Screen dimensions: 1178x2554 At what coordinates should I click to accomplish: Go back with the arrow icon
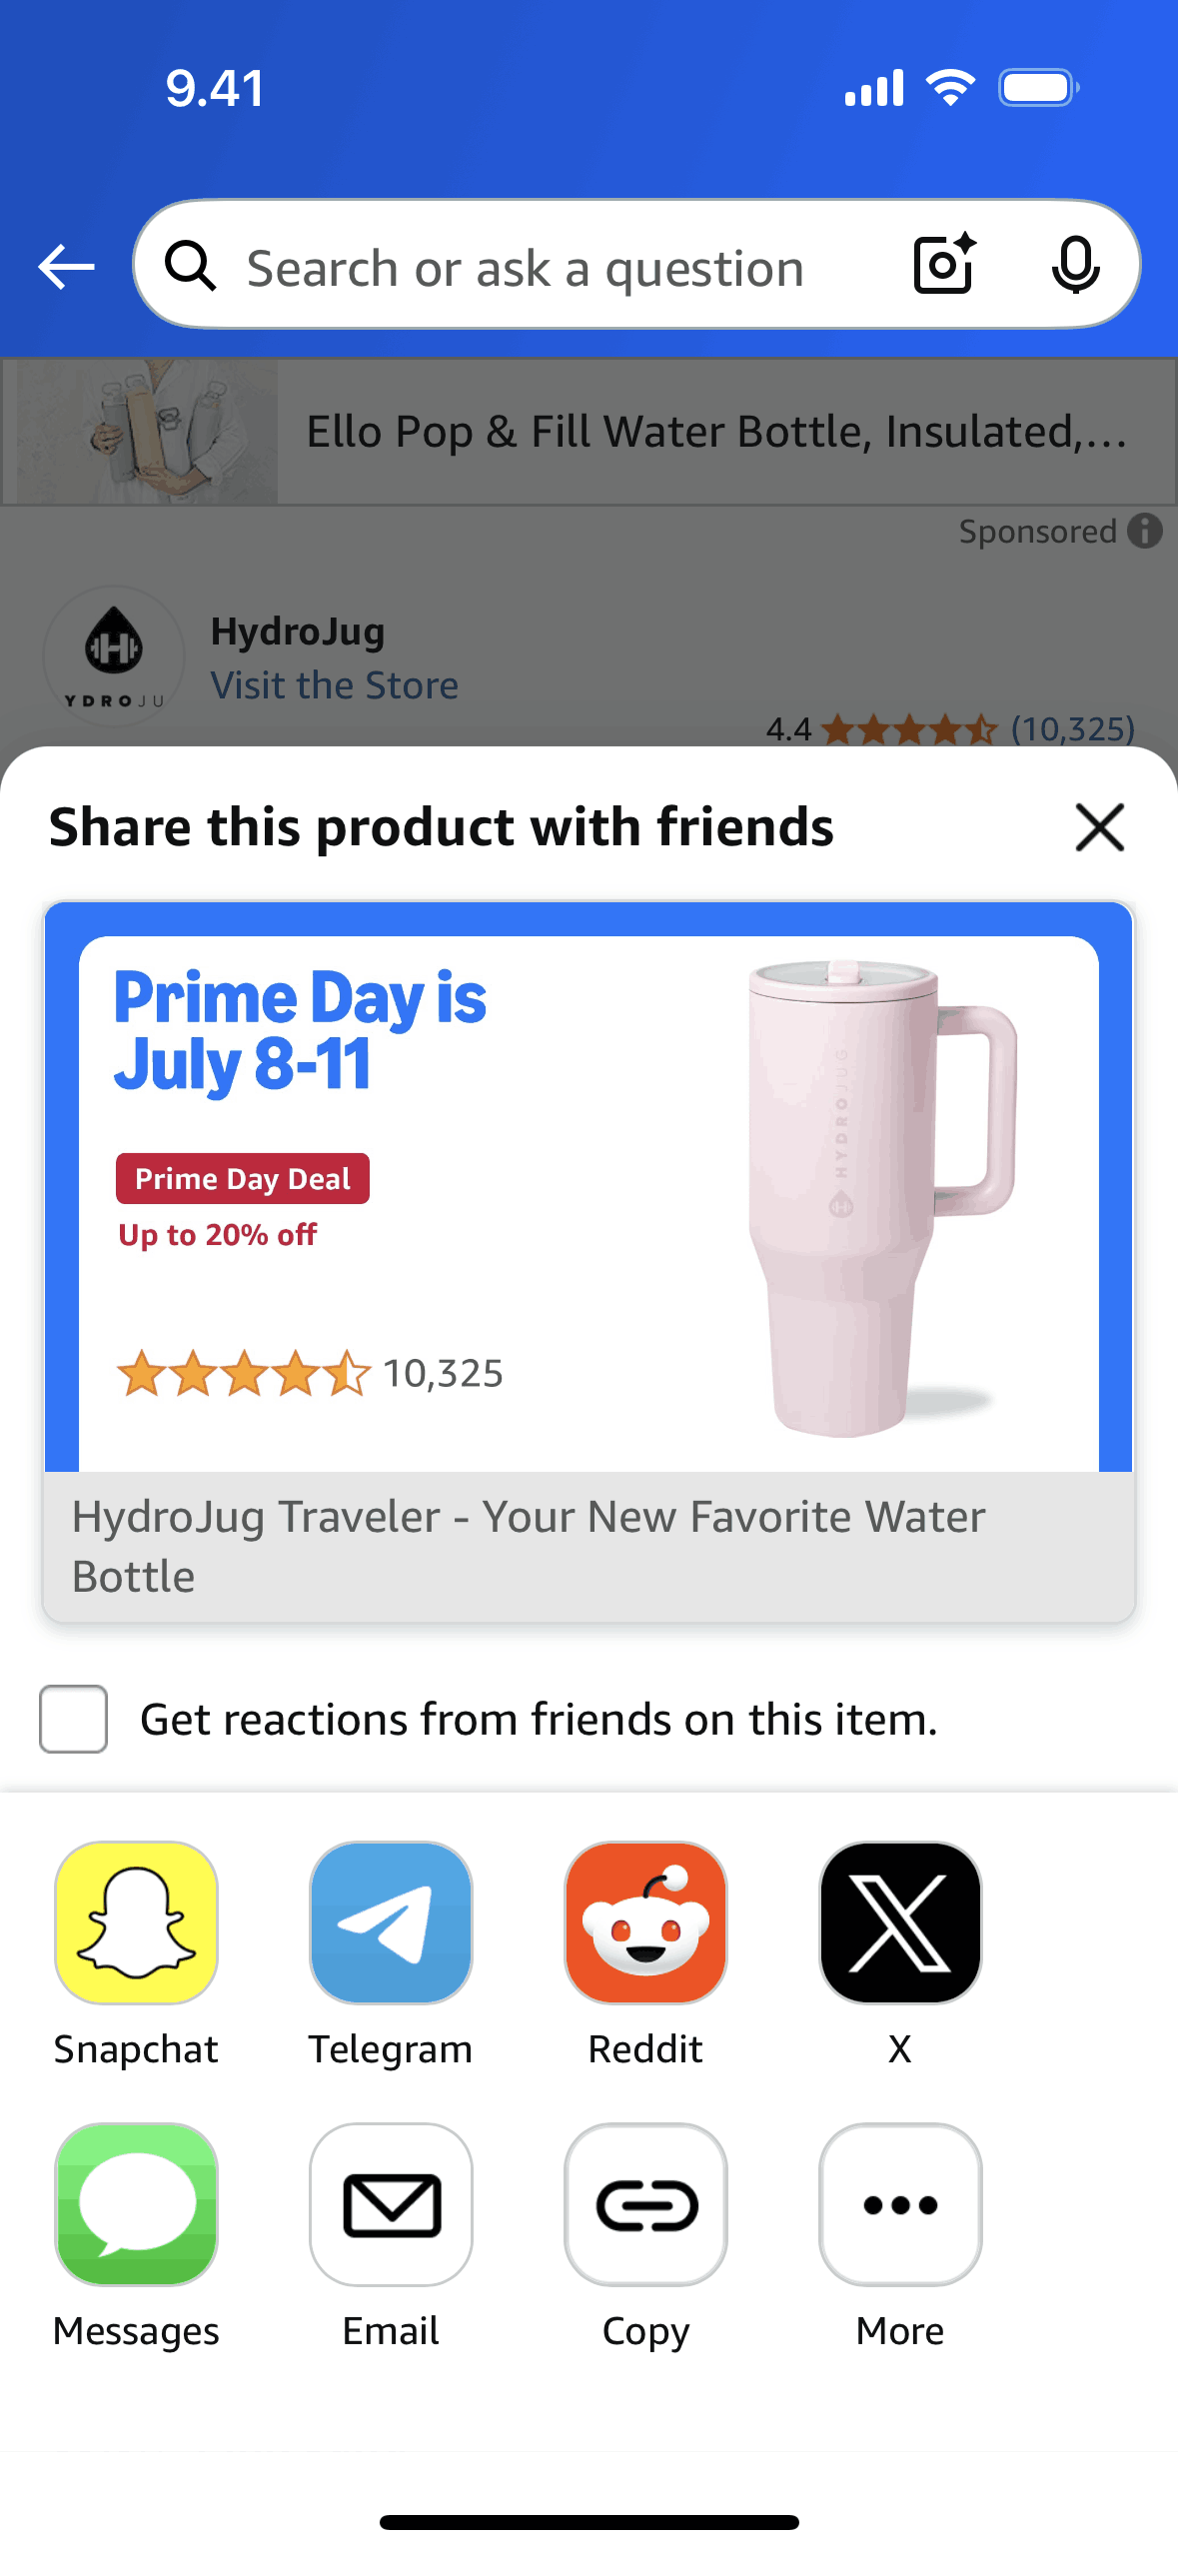66,267
